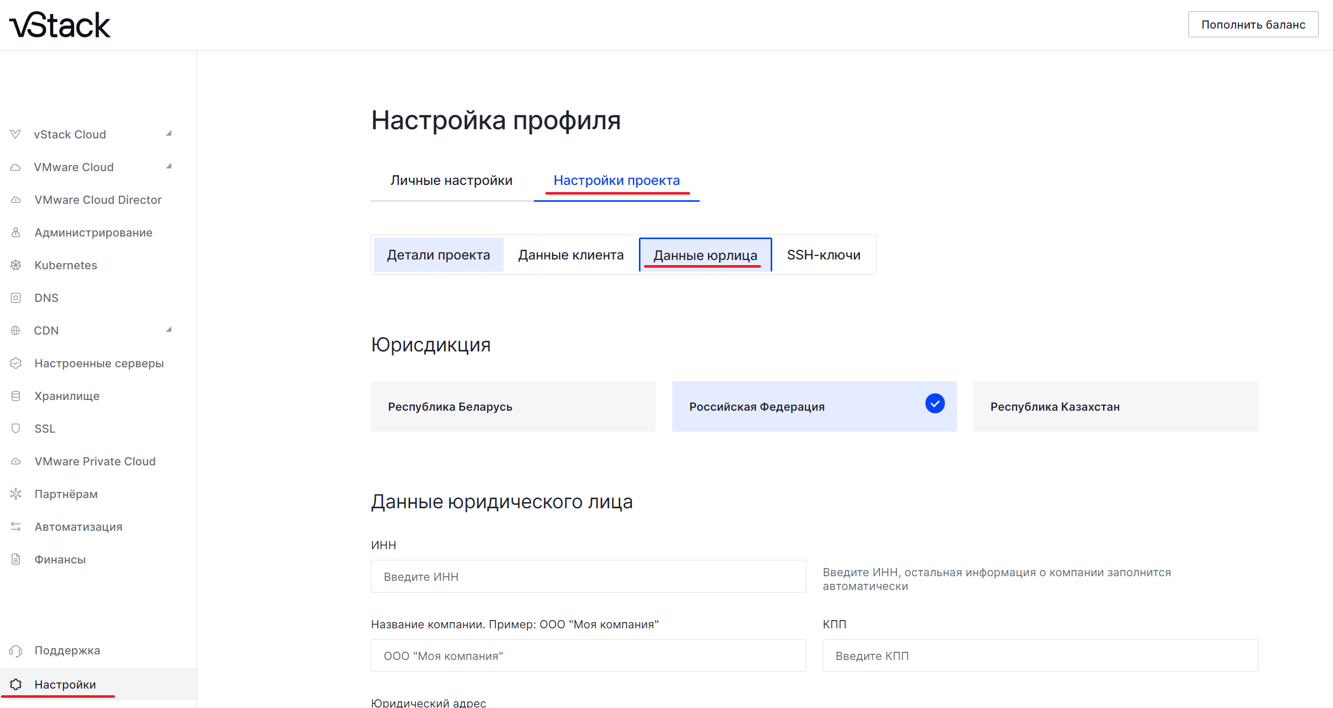The width and height of the screenshot is (1333, 708).
Task: Click the Финансы document icon
Action: coord(15,559)
